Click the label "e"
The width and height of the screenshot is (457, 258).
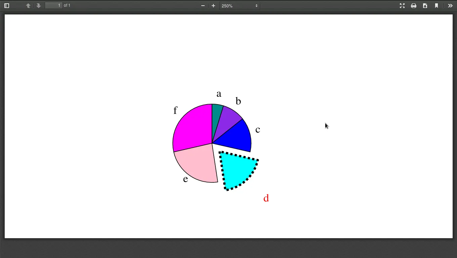point(185,179)
